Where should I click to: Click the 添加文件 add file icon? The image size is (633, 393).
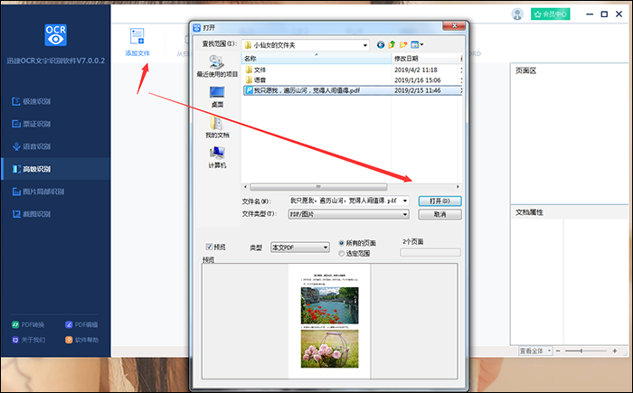click(137, 36)
